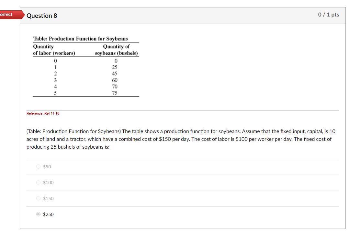Click the Question 8 heading
Screen dimensions: 360x237
[x=42, y=15]
